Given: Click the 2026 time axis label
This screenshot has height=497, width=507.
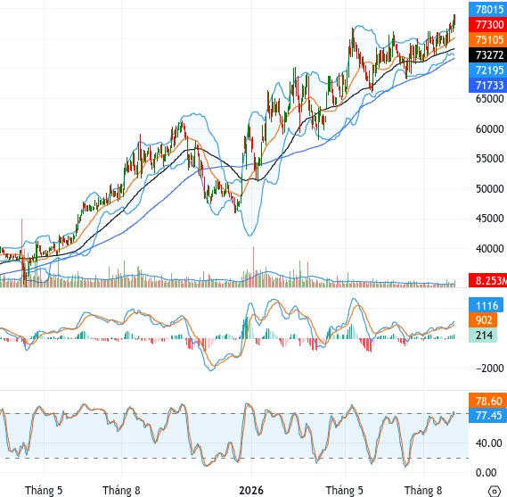Looking at the screenshot, I should (251, 490).
